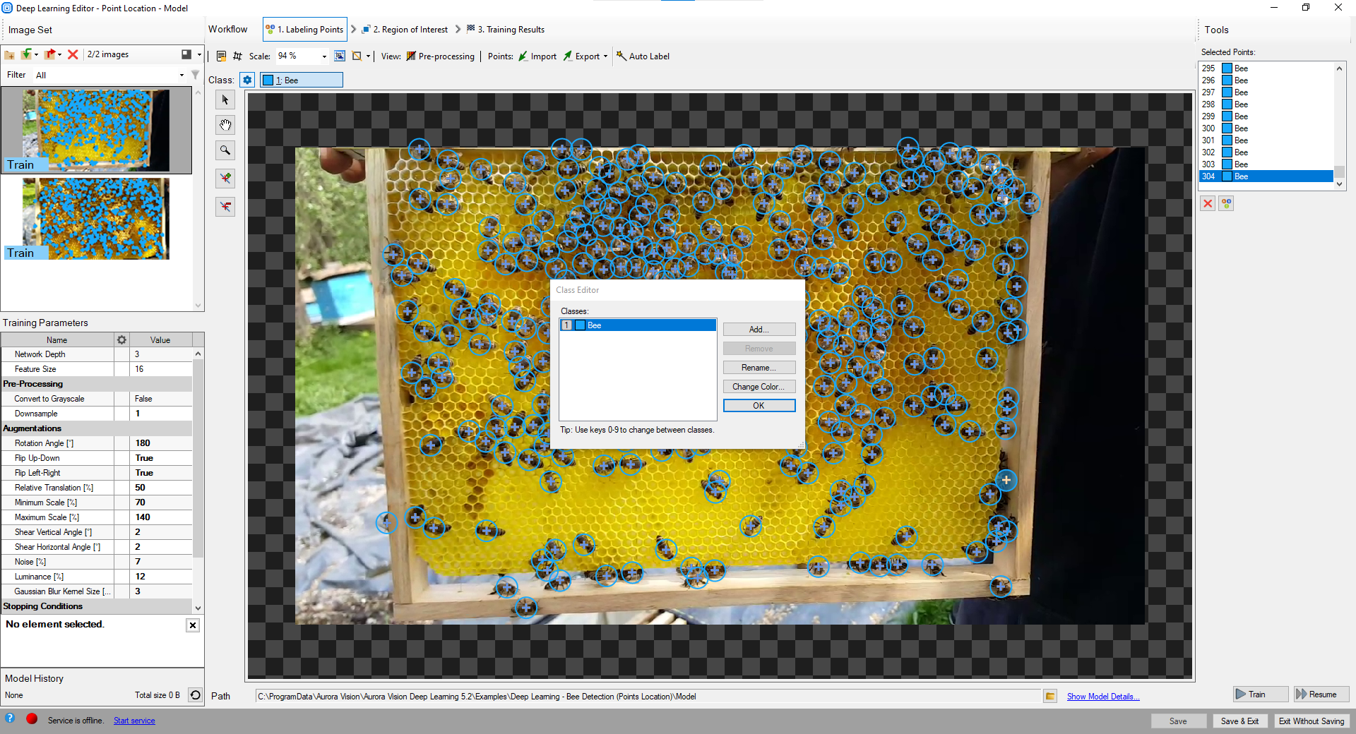Click the Auto Label wand icon
The height and width of the screenshot is (734, 1356).
[x=621, y=56]
